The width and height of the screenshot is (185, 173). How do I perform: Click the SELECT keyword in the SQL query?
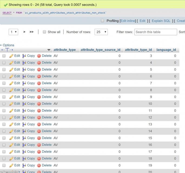coord(7,13)
